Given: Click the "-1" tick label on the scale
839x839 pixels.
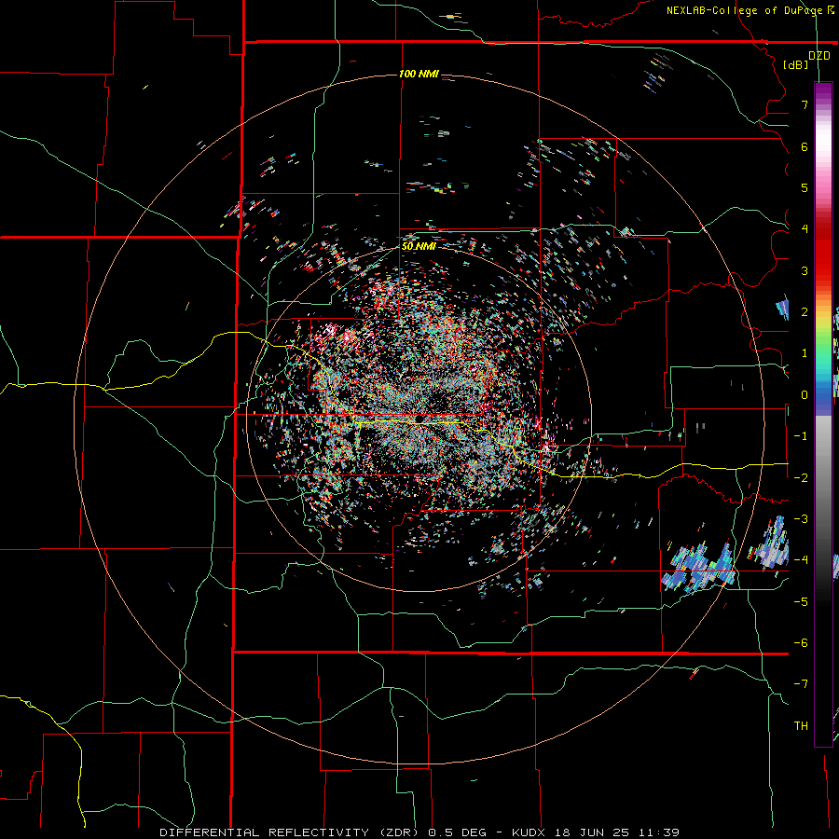Looking at the screenshot, I should pyautogui.click(x=801, y=436).
